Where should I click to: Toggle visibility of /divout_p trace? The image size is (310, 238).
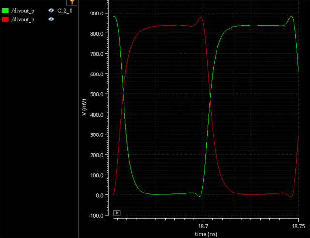point(51,10)
